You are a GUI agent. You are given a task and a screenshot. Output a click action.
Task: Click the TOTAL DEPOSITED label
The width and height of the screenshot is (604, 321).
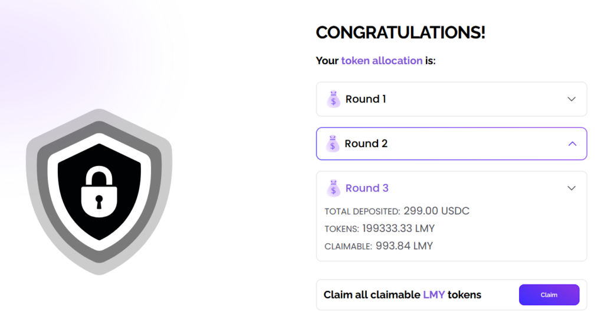pos(362,211)
